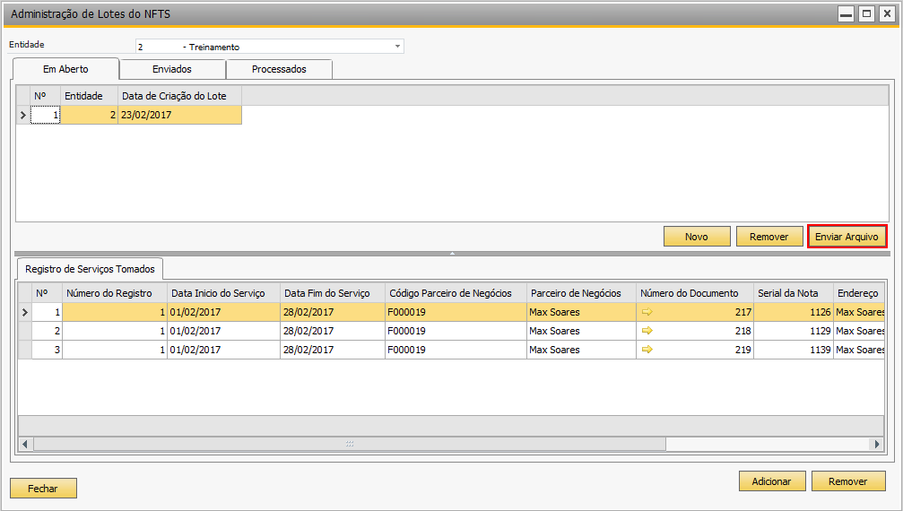
Task: Click row selector arrow of first service record
Action: tap(25, 312)
